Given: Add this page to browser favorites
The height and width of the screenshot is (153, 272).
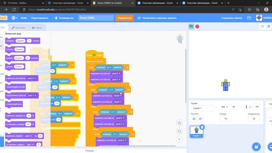Looking at the screenshot, I should pyautogui.click(x=240, y=9).
